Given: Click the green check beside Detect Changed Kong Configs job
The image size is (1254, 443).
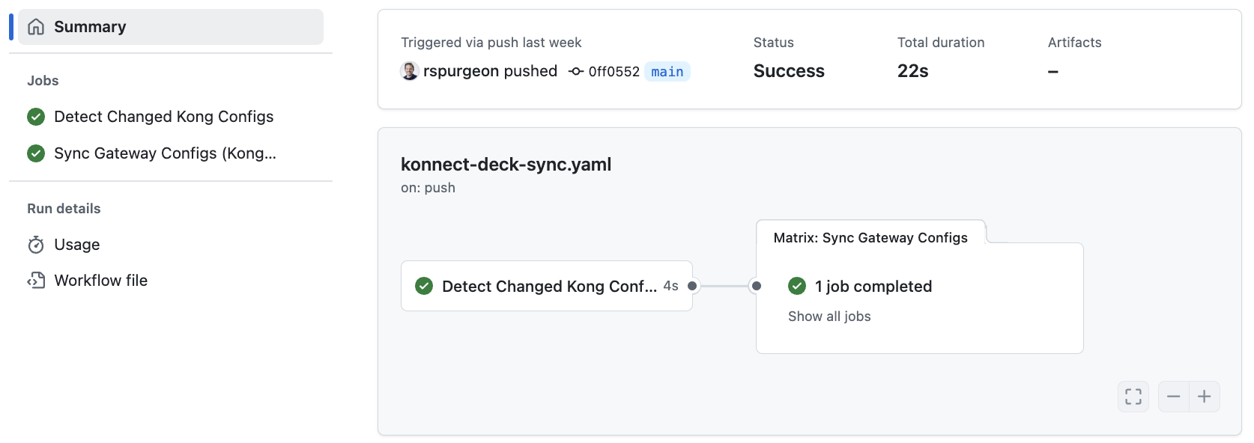Looking at the screenshot, I should click(x=35, y=117).
